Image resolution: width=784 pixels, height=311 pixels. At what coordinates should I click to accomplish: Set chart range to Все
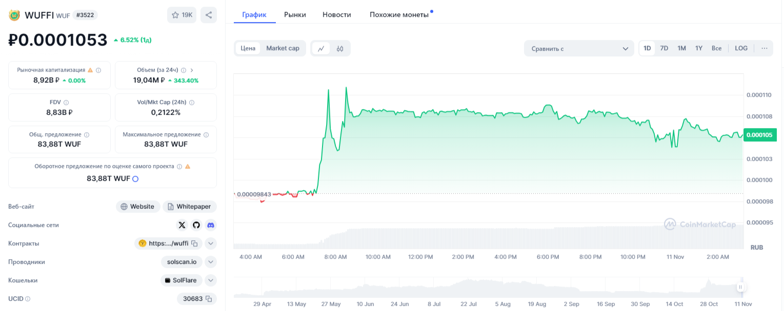716,48
